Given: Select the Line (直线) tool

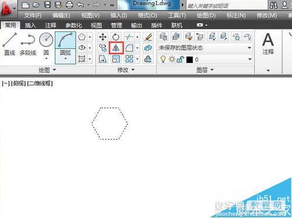Looking at the screenshot, I should (9, 44).
